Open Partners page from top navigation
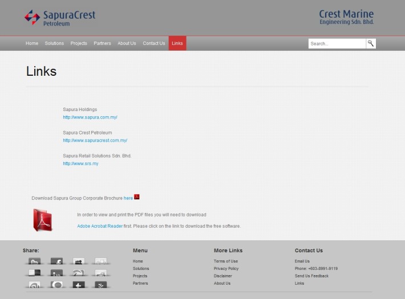The image size is (405, 299). click(102, 43)
